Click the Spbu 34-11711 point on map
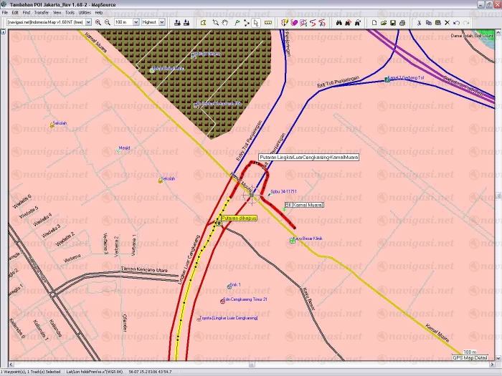 click(x=269, y=193)
